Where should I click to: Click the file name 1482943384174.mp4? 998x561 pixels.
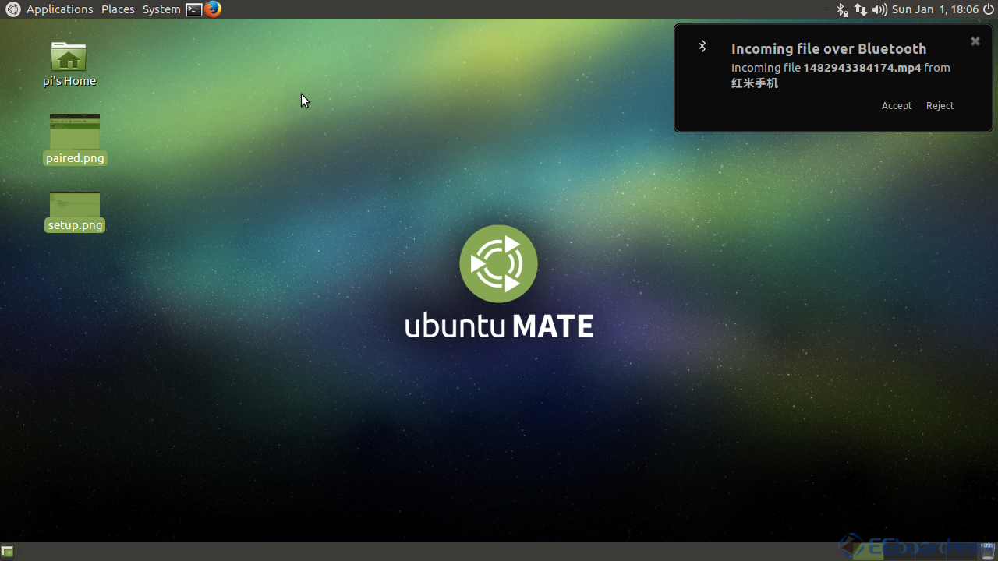[x=862, y=68]
